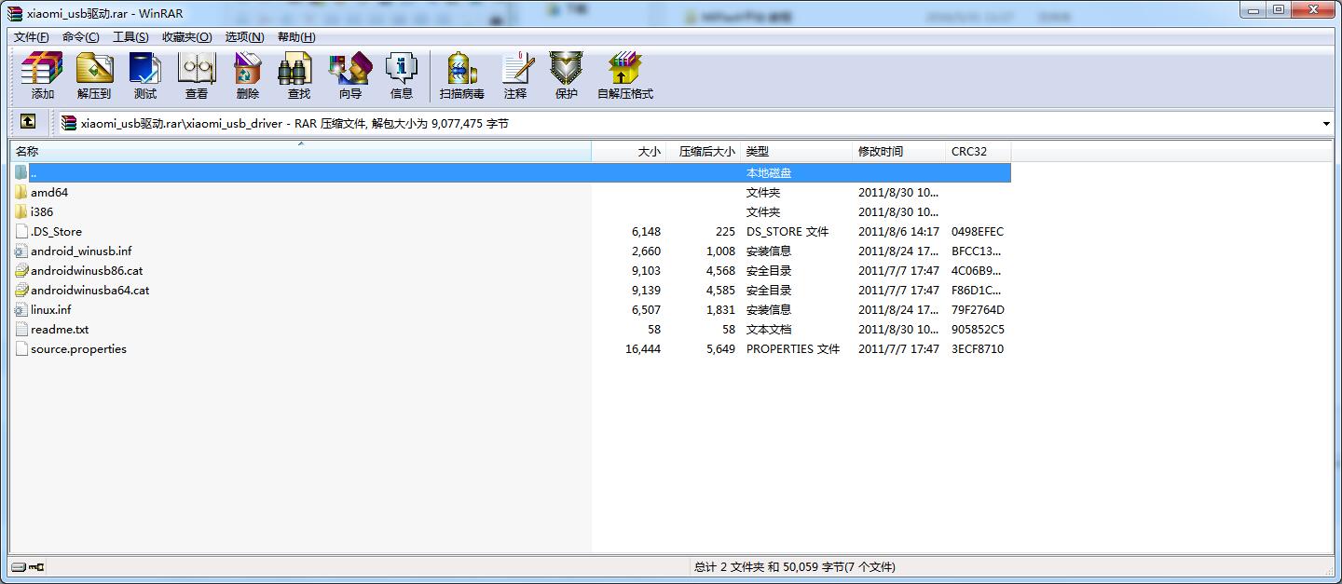Click the .DS_Store file icon
This screenshot has height=584, width=1342.
click(22, 231)
